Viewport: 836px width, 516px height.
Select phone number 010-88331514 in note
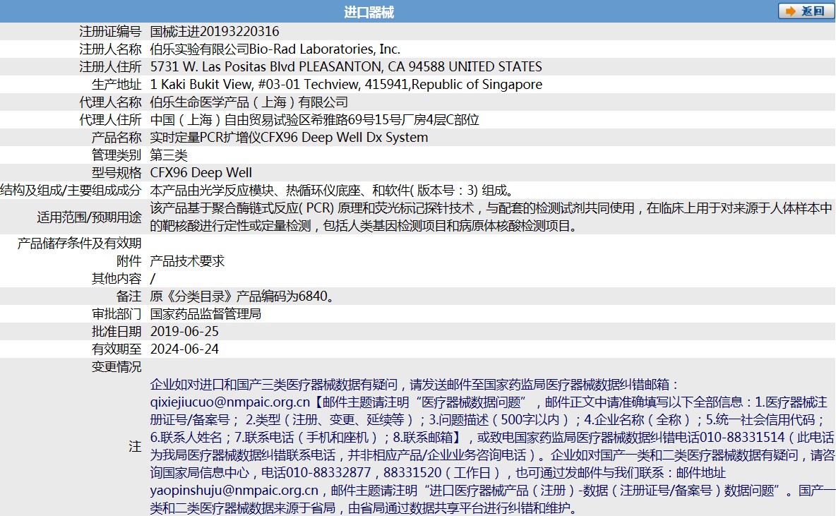pos(742,437)
